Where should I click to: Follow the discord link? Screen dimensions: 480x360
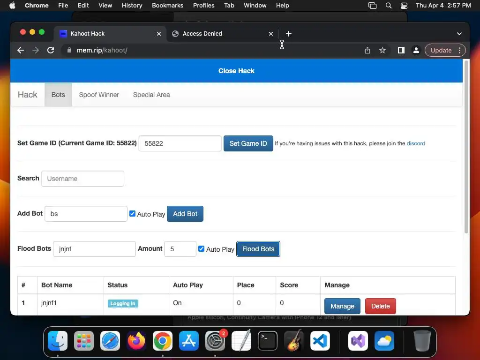(416, 143)
